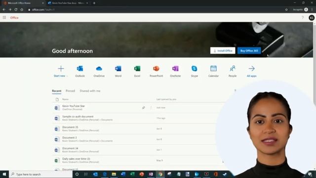The width and height of the screenshot is (316, 178).
Task: Open Task View from the taskbar
Action: [x=86, y=174]
